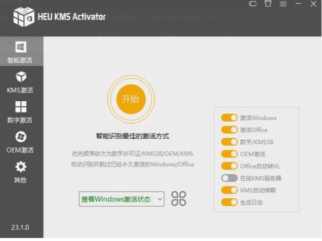Open 其他 settings with gear icon
The image size is (322, 241).
(x=21, y=172)
